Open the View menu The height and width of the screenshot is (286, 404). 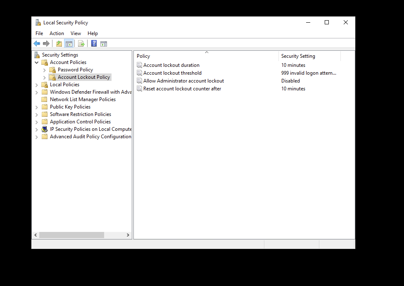click(76, 33)
